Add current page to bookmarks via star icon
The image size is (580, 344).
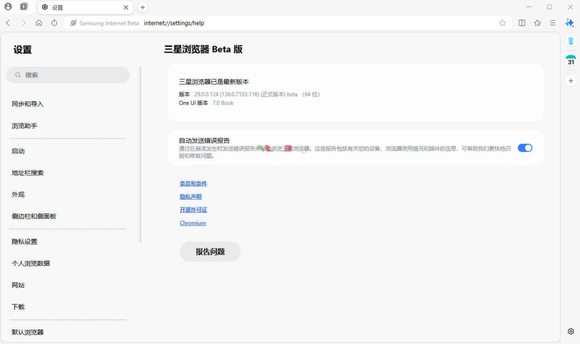(502, 23)
